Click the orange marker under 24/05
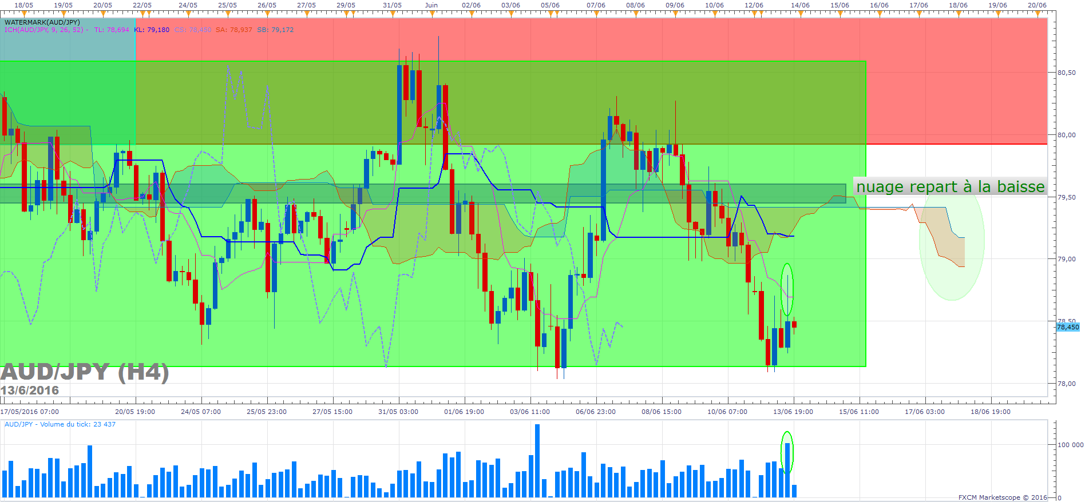 point(188,13)
